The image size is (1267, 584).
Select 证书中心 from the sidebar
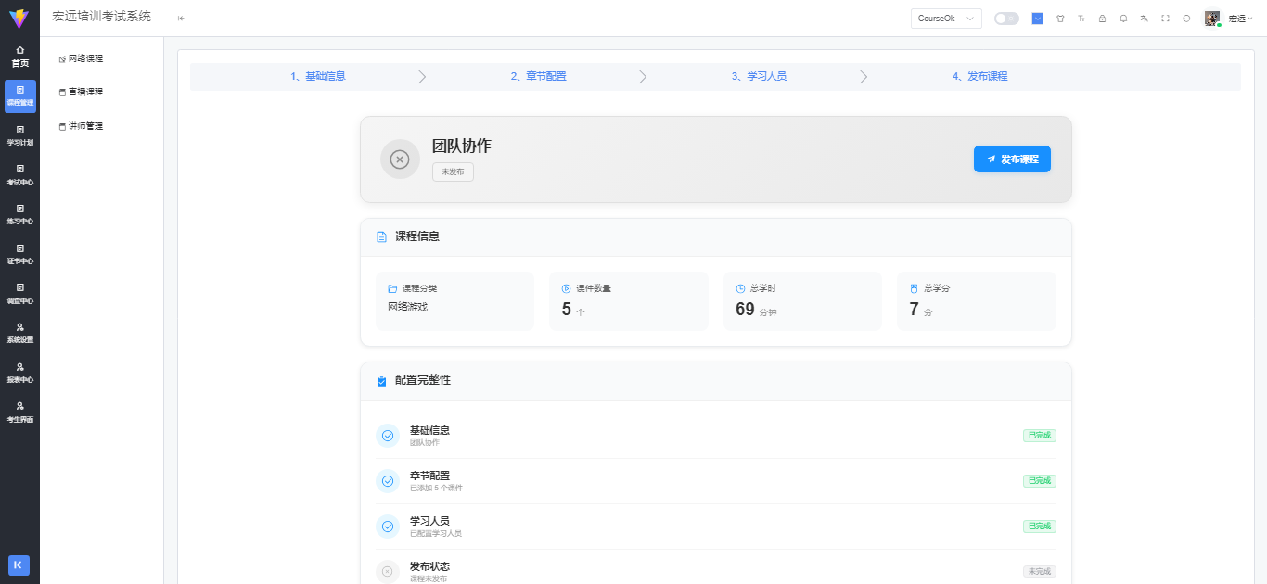19,254
